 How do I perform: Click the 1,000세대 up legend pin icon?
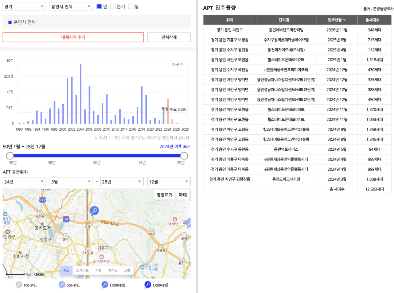148,285
